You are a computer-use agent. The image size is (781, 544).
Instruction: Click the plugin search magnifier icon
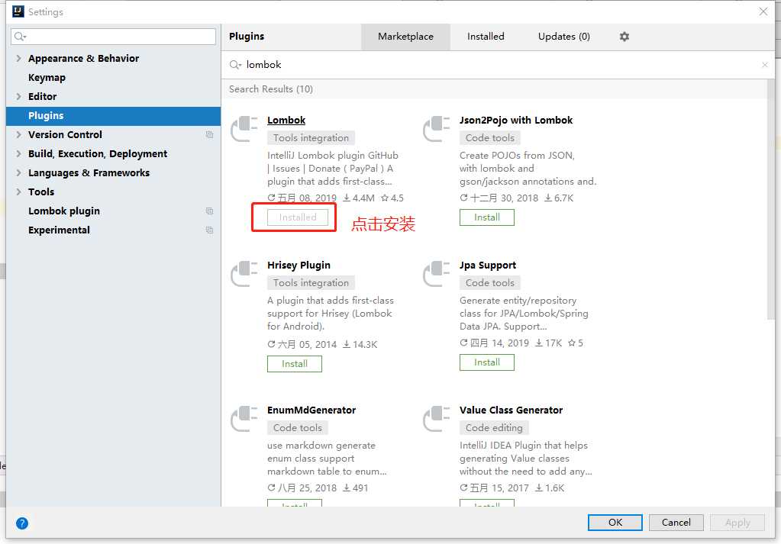[x=235, y=65]
